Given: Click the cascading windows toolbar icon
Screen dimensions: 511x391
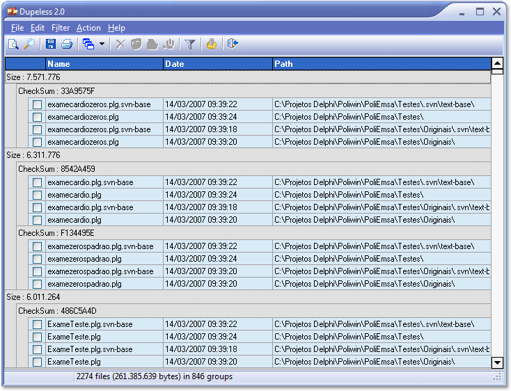Looking at the screenshot, I should point(88,44).
